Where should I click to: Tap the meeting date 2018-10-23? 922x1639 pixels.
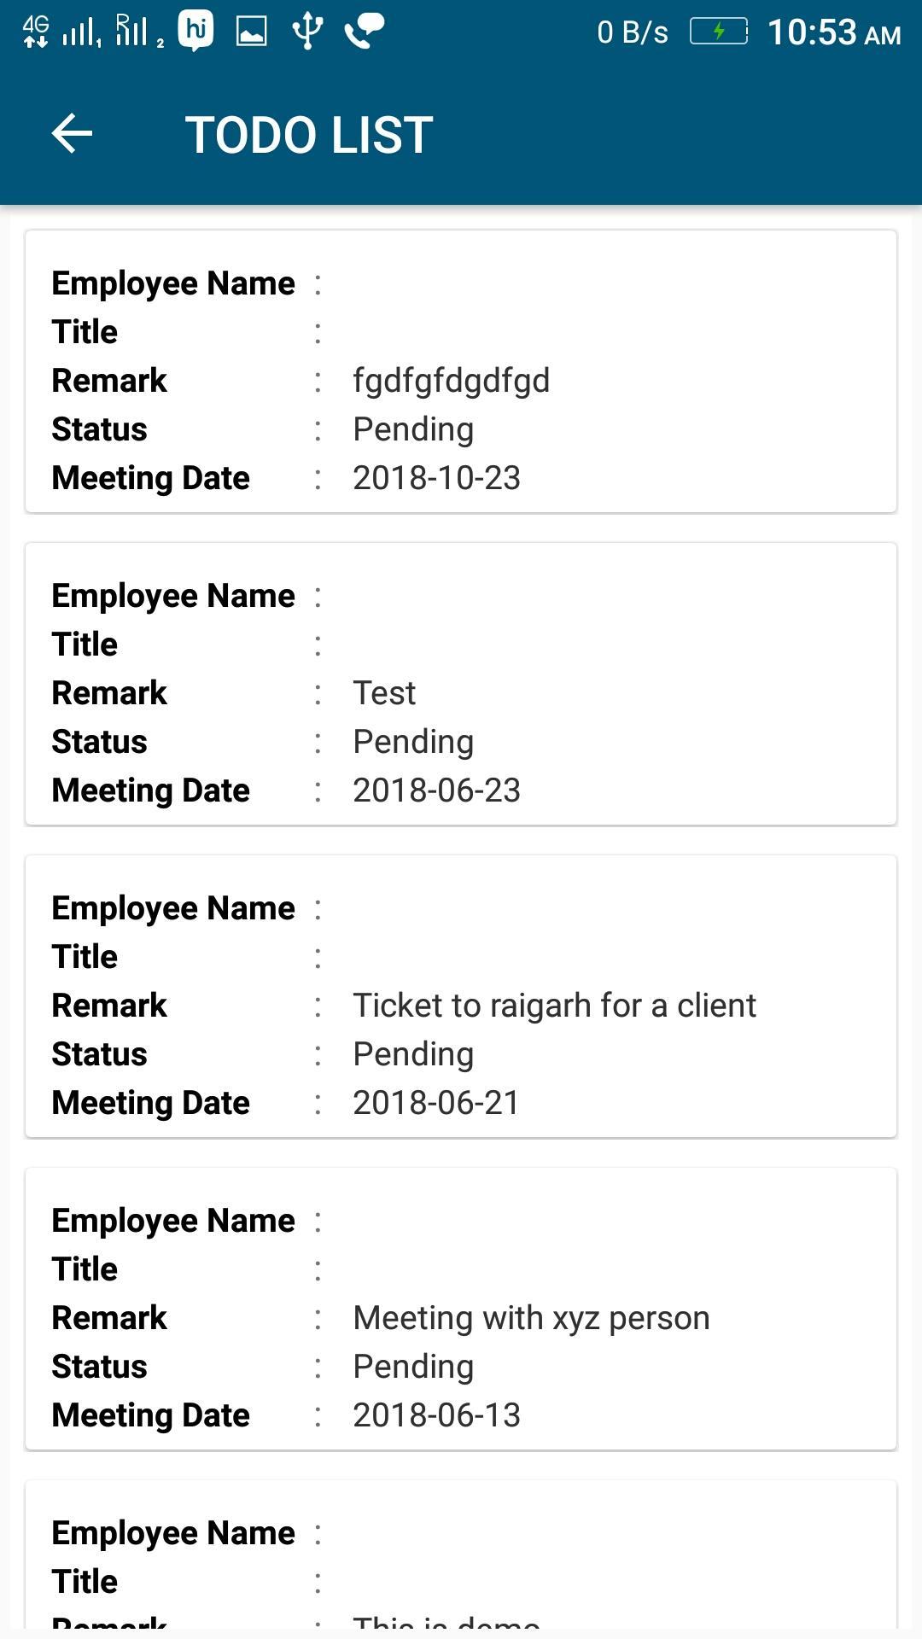point(436,478)
